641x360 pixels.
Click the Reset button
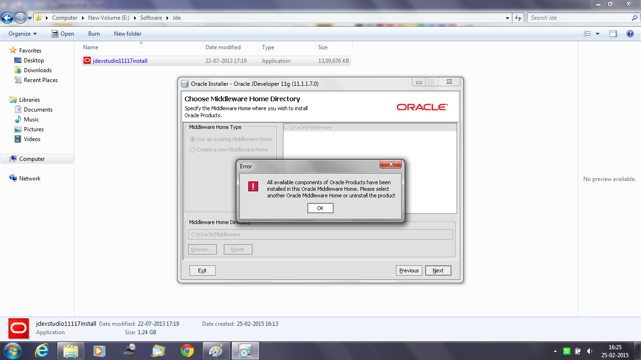[x=238, y=249]
